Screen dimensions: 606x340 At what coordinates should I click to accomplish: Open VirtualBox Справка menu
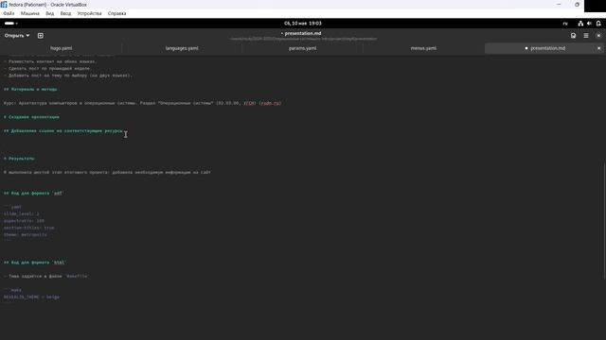click(116, 13)
